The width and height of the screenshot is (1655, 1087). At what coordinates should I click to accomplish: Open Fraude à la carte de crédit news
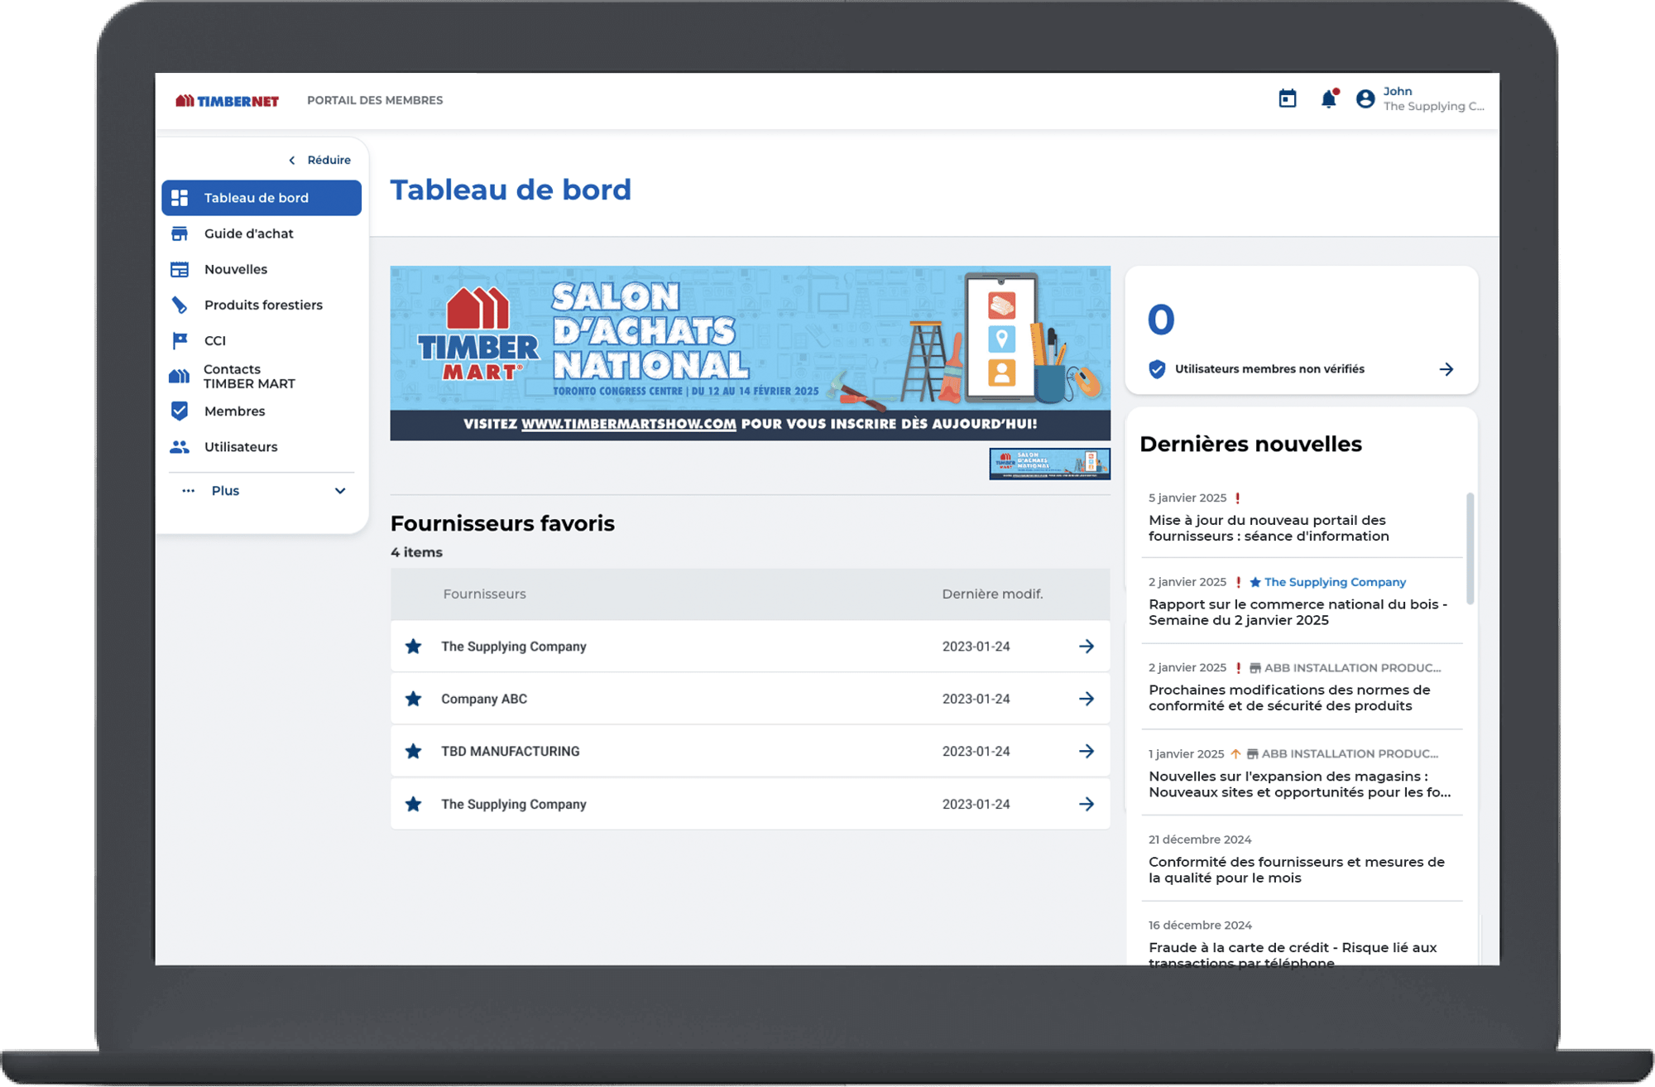[1293, 955]
